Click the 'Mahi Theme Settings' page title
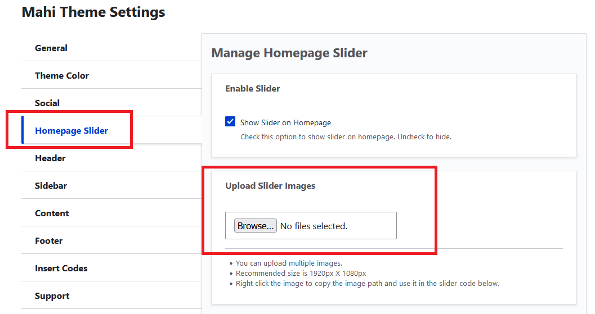This screenshot has height=314, width=595. coord(93,12)
